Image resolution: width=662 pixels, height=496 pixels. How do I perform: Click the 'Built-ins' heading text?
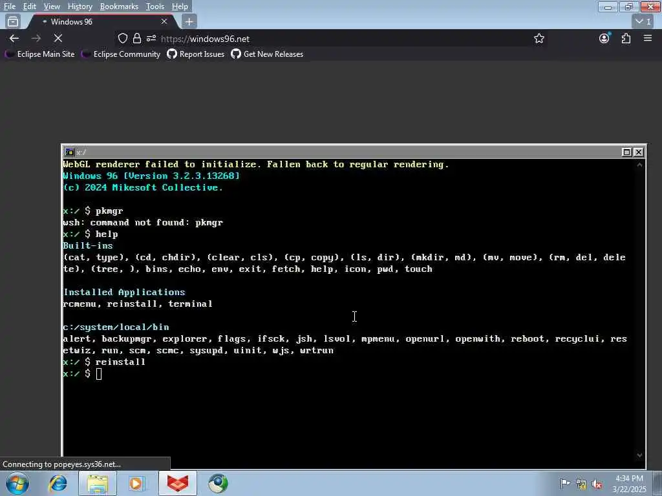[88, 245]
